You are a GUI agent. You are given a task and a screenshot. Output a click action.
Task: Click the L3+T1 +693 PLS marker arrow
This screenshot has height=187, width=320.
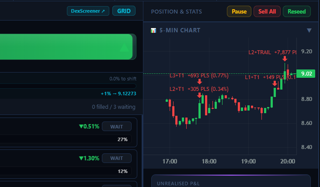(199, 82)
